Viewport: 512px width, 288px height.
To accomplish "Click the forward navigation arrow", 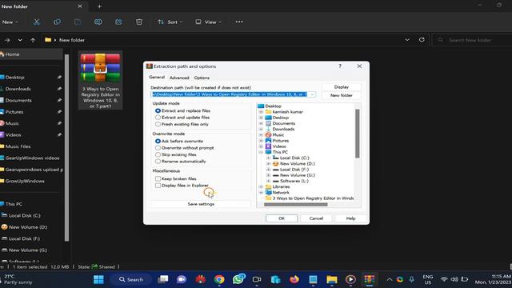I will [7, 40].
